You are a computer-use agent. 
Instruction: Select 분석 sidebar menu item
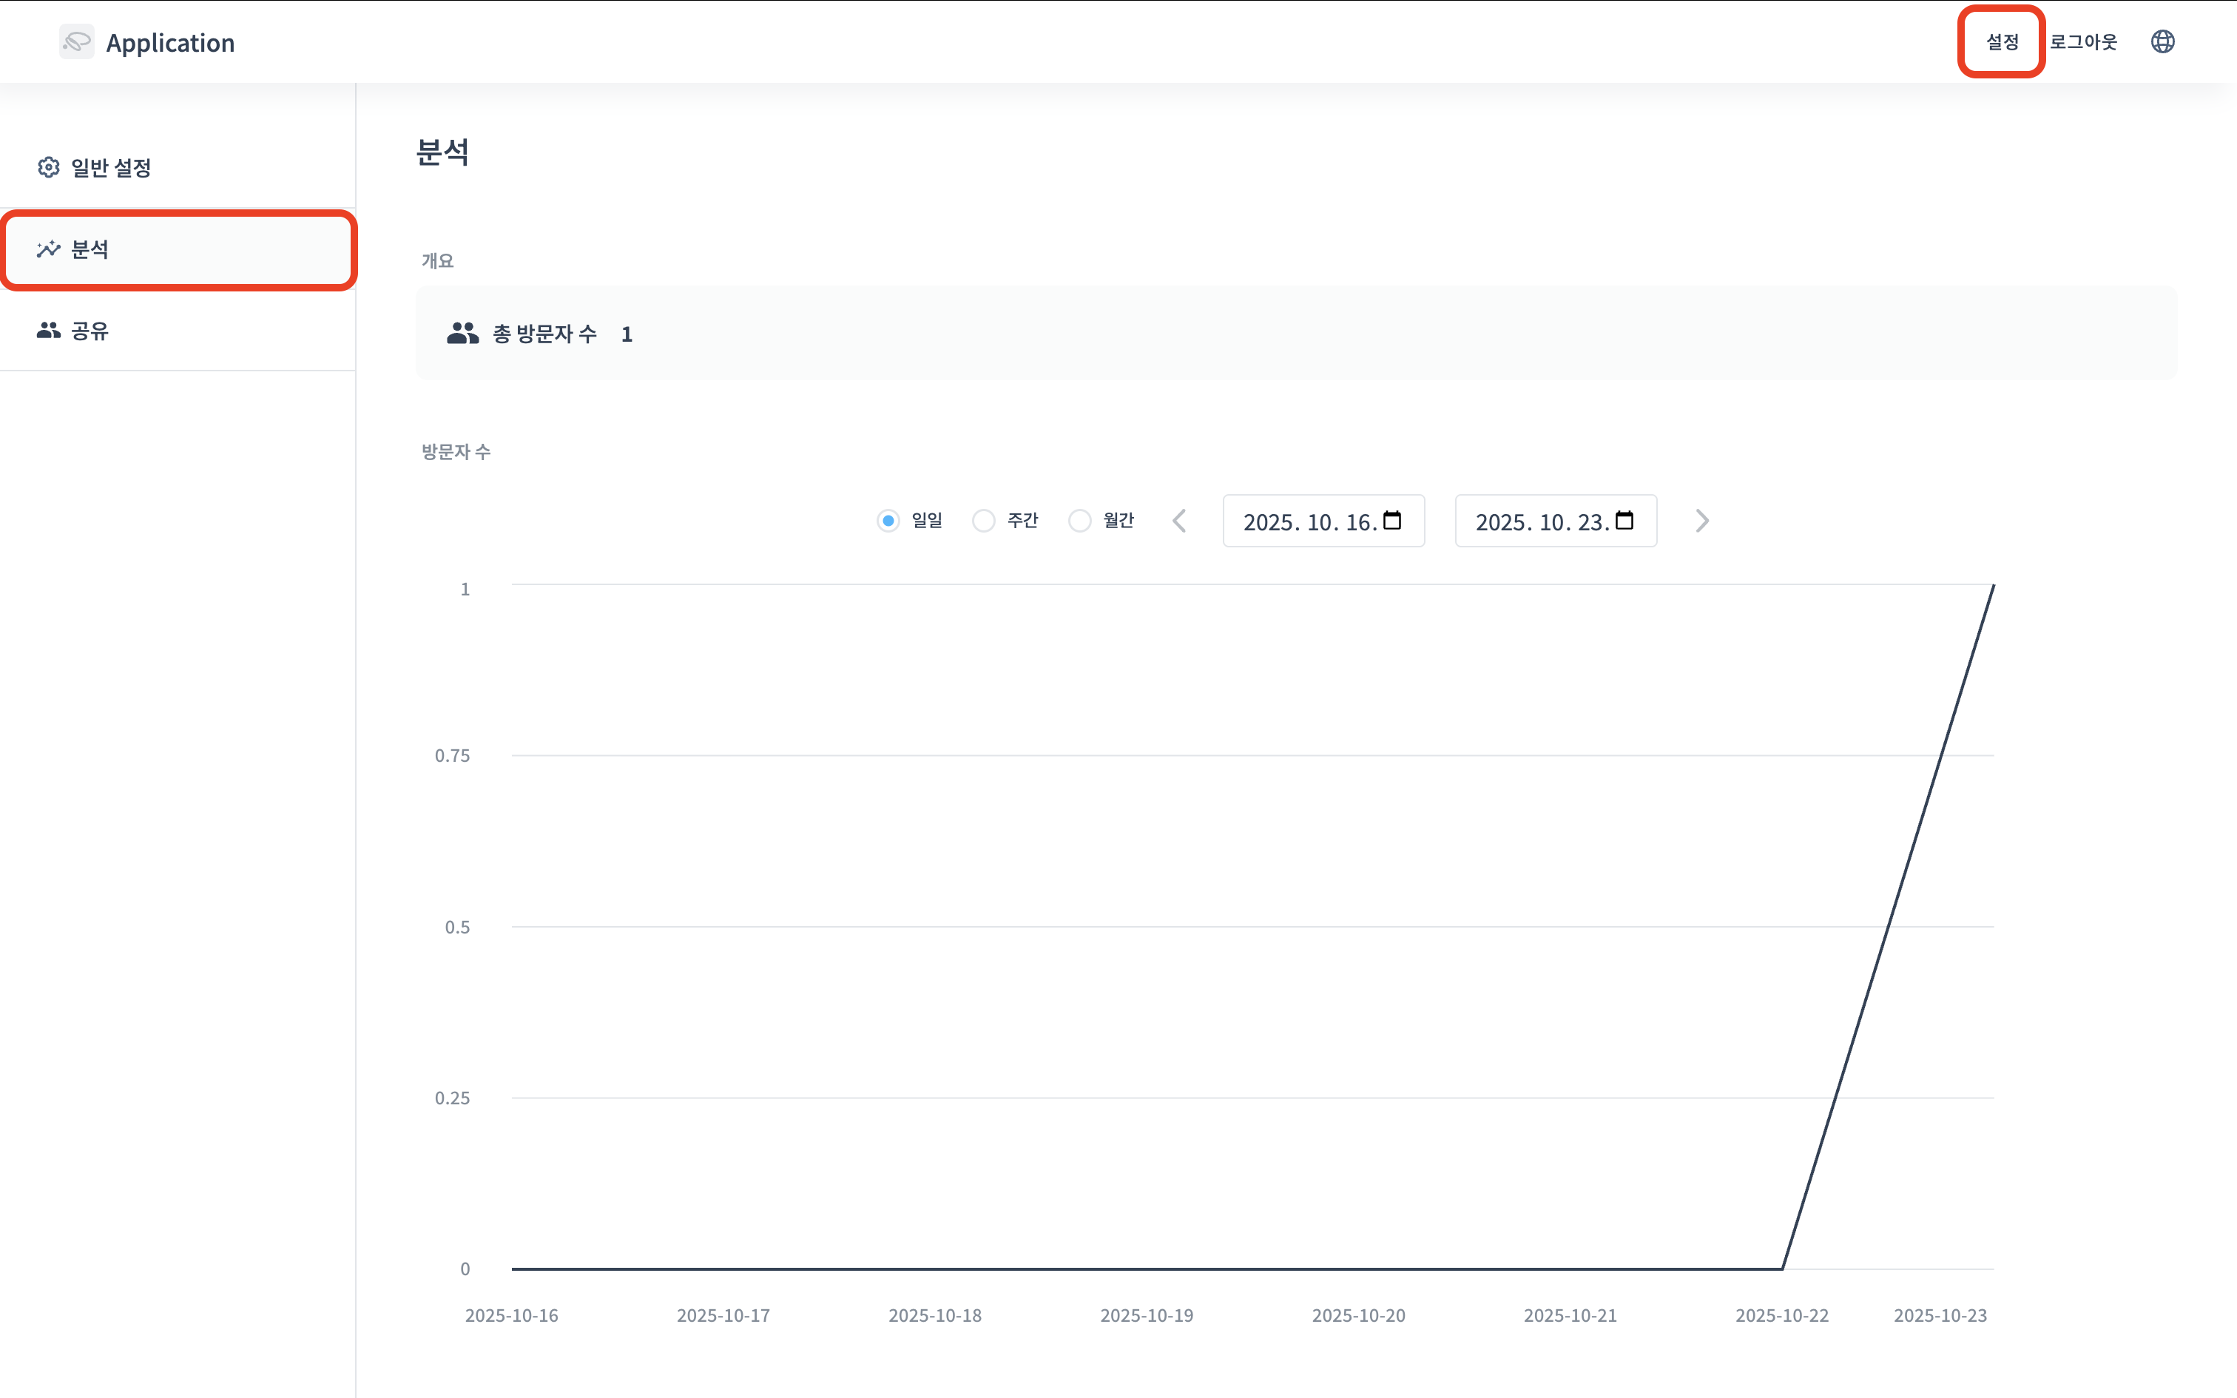tap(90, 249)
